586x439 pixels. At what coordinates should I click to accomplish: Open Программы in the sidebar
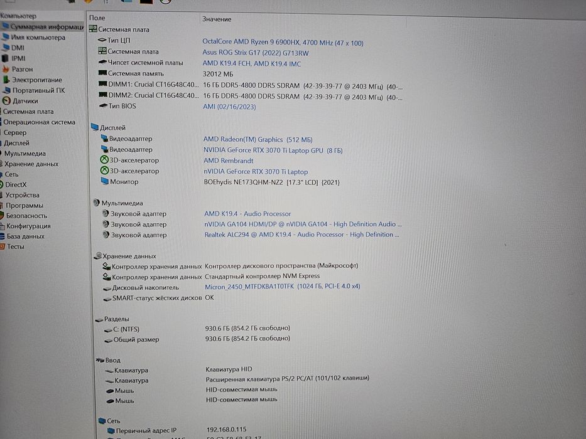[24, 205]
